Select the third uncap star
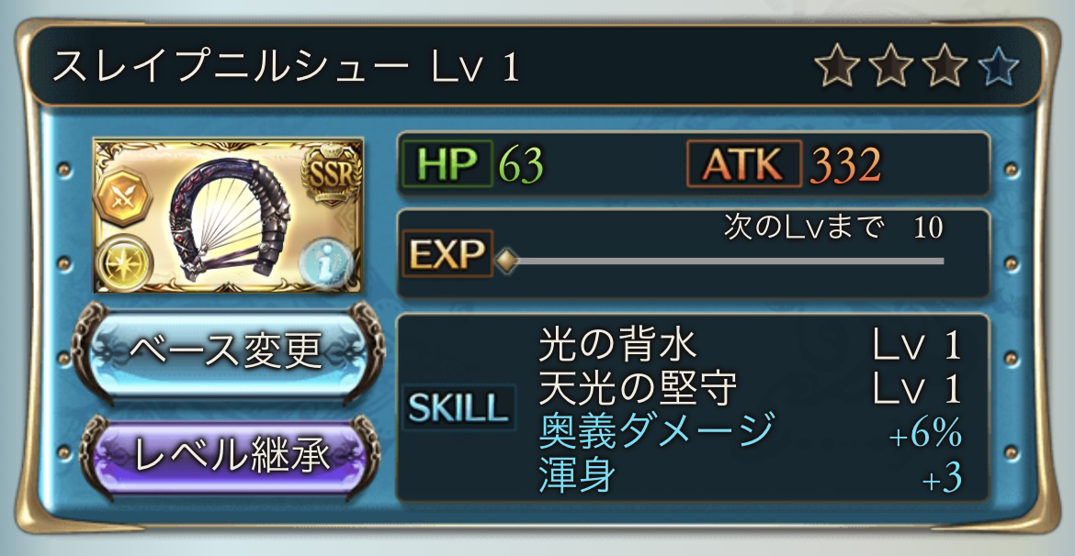Viewport: 1075px width, 556px height. (944, 67)
